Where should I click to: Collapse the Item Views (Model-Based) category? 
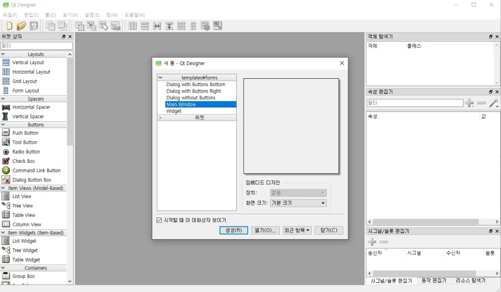coord(3,188)
